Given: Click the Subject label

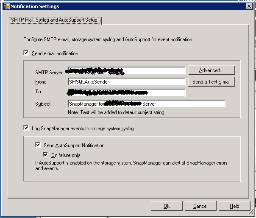Looking at the screenshot, I should pos(44,104).
